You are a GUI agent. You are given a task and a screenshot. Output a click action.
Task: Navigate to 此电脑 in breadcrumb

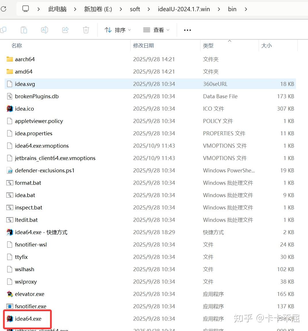coord(57,9)
